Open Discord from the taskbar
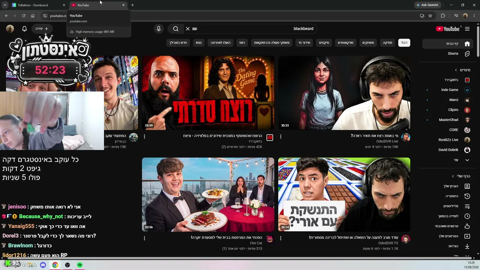 point(43,265)
